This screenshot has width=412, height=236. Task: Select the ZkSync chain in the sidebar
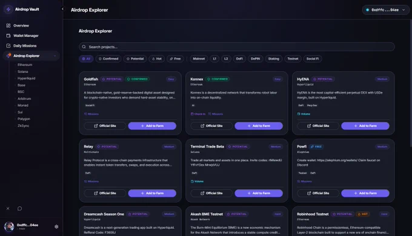pyautogui.click(x=23, y=126)
